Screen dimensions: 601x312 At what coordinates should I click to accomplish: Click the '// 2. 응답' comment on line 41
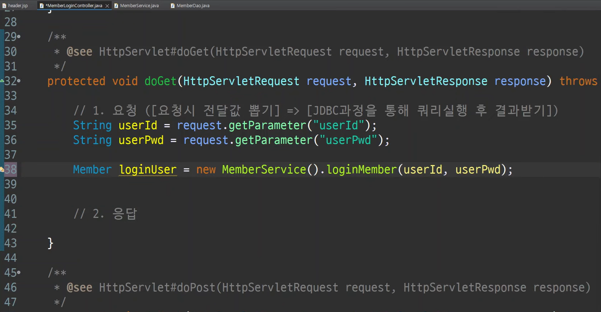click(105, 214)
